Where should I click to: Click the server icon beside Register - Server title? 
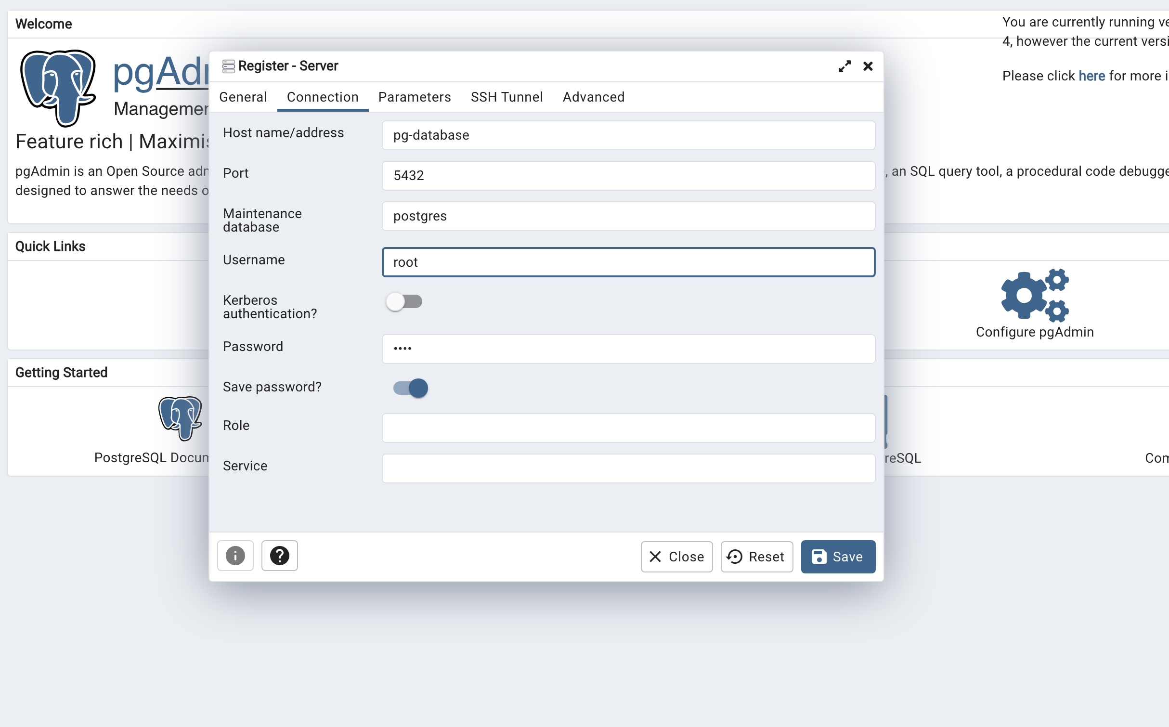point(228,66)
